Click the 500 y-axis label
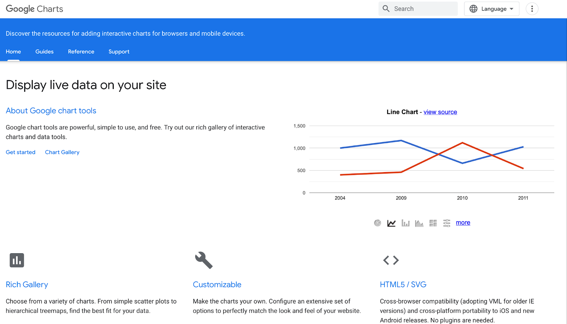 pyautogui.click(x=301, y=170)
